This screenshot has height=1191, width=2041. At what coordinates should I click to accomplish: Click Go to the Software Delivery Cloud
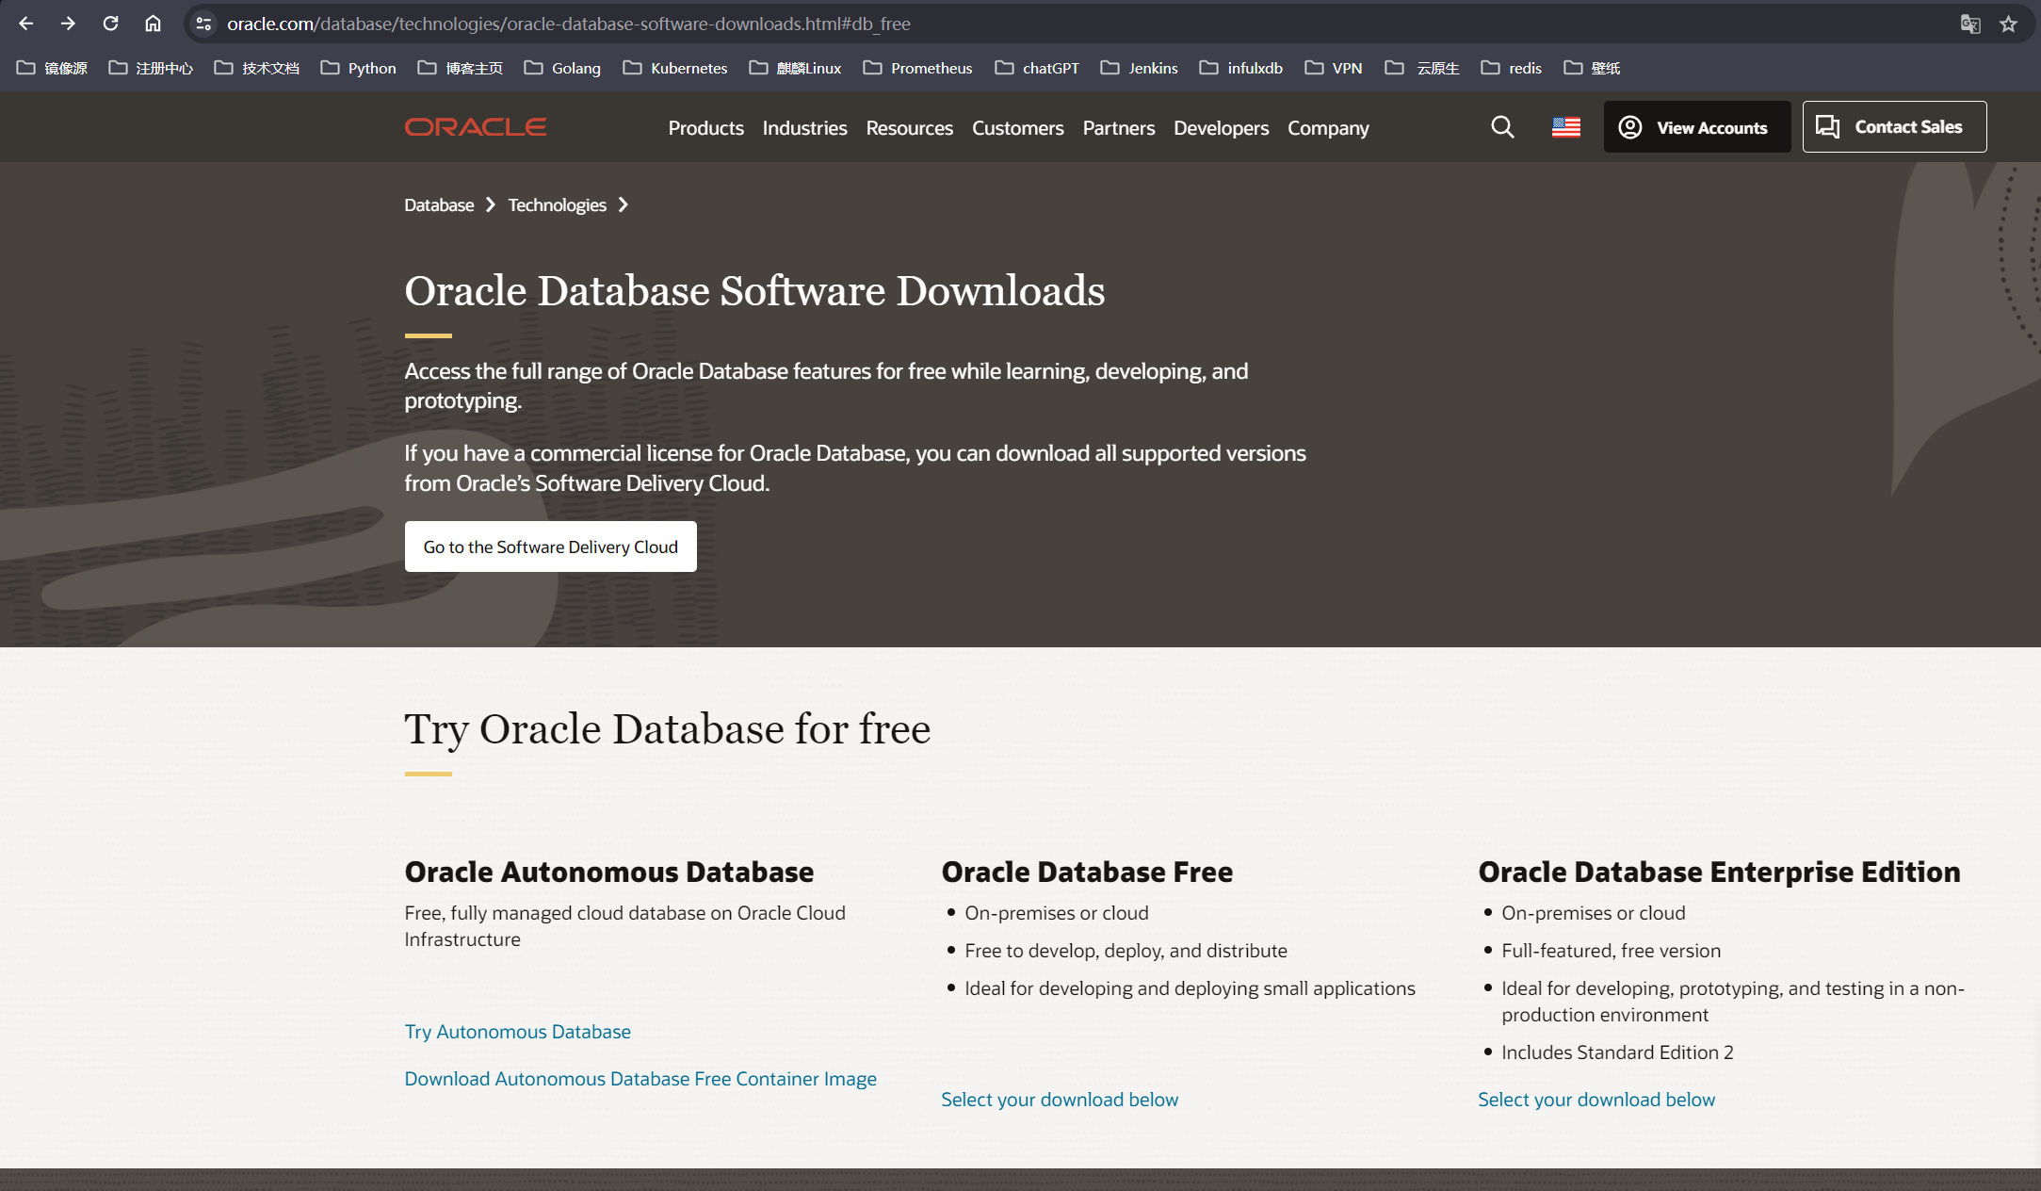pos(550,547)
